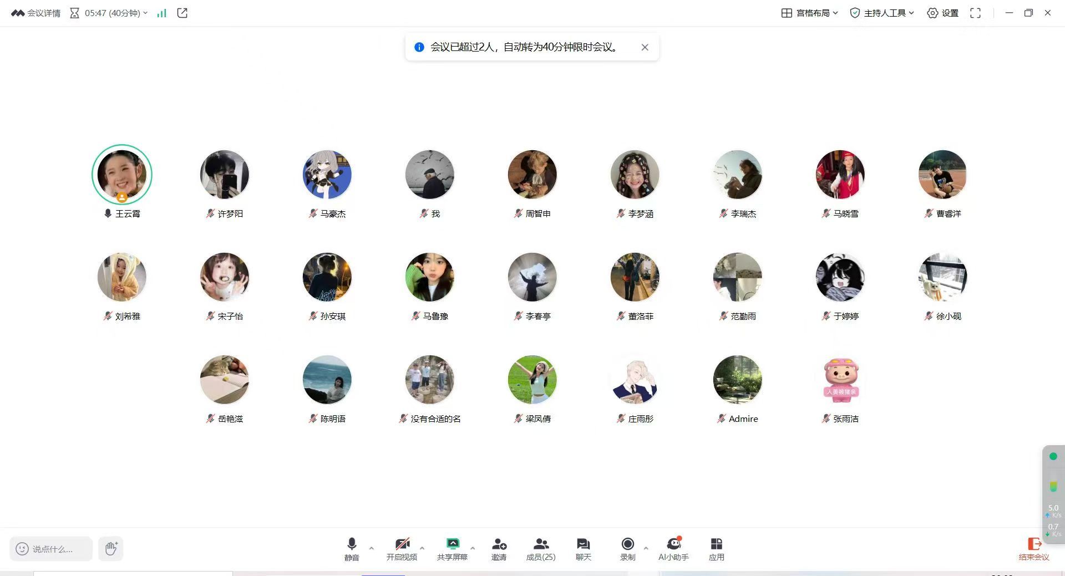Dismiss the 40-minute limit notification
Image resolution: width=1065 pixels, height=576 pixels.
click(x=645, y=47)
